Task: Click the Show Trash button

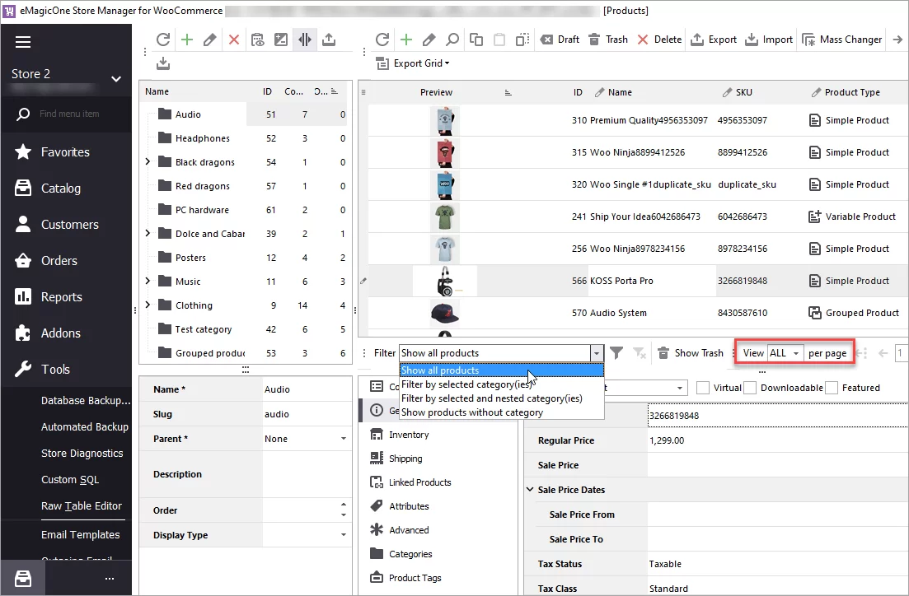Action: tap(691, 353)
